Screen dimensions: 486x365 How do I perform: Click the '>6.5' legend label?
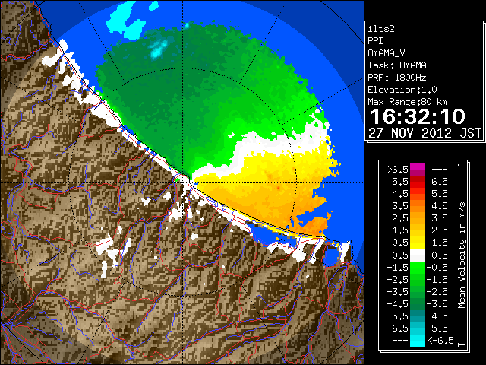398,170
